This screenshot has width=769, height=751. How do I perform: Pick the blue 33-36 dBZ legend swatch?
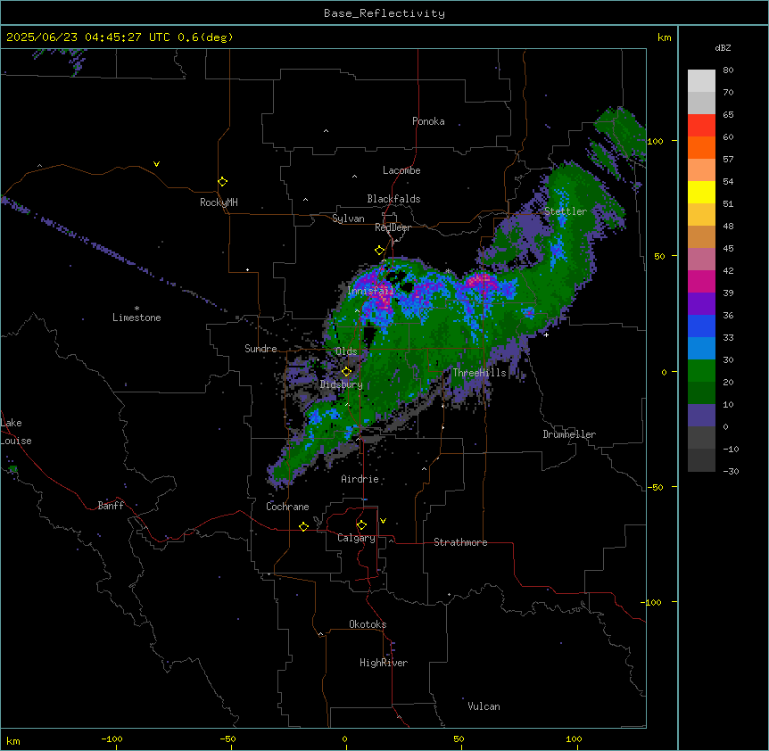(701, 326)
